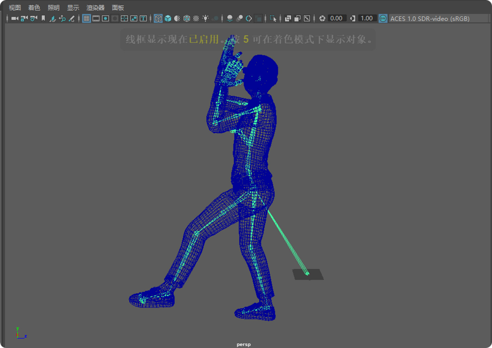Toggle the viewport Grid display
492x348 pixels.
point(87,19)
